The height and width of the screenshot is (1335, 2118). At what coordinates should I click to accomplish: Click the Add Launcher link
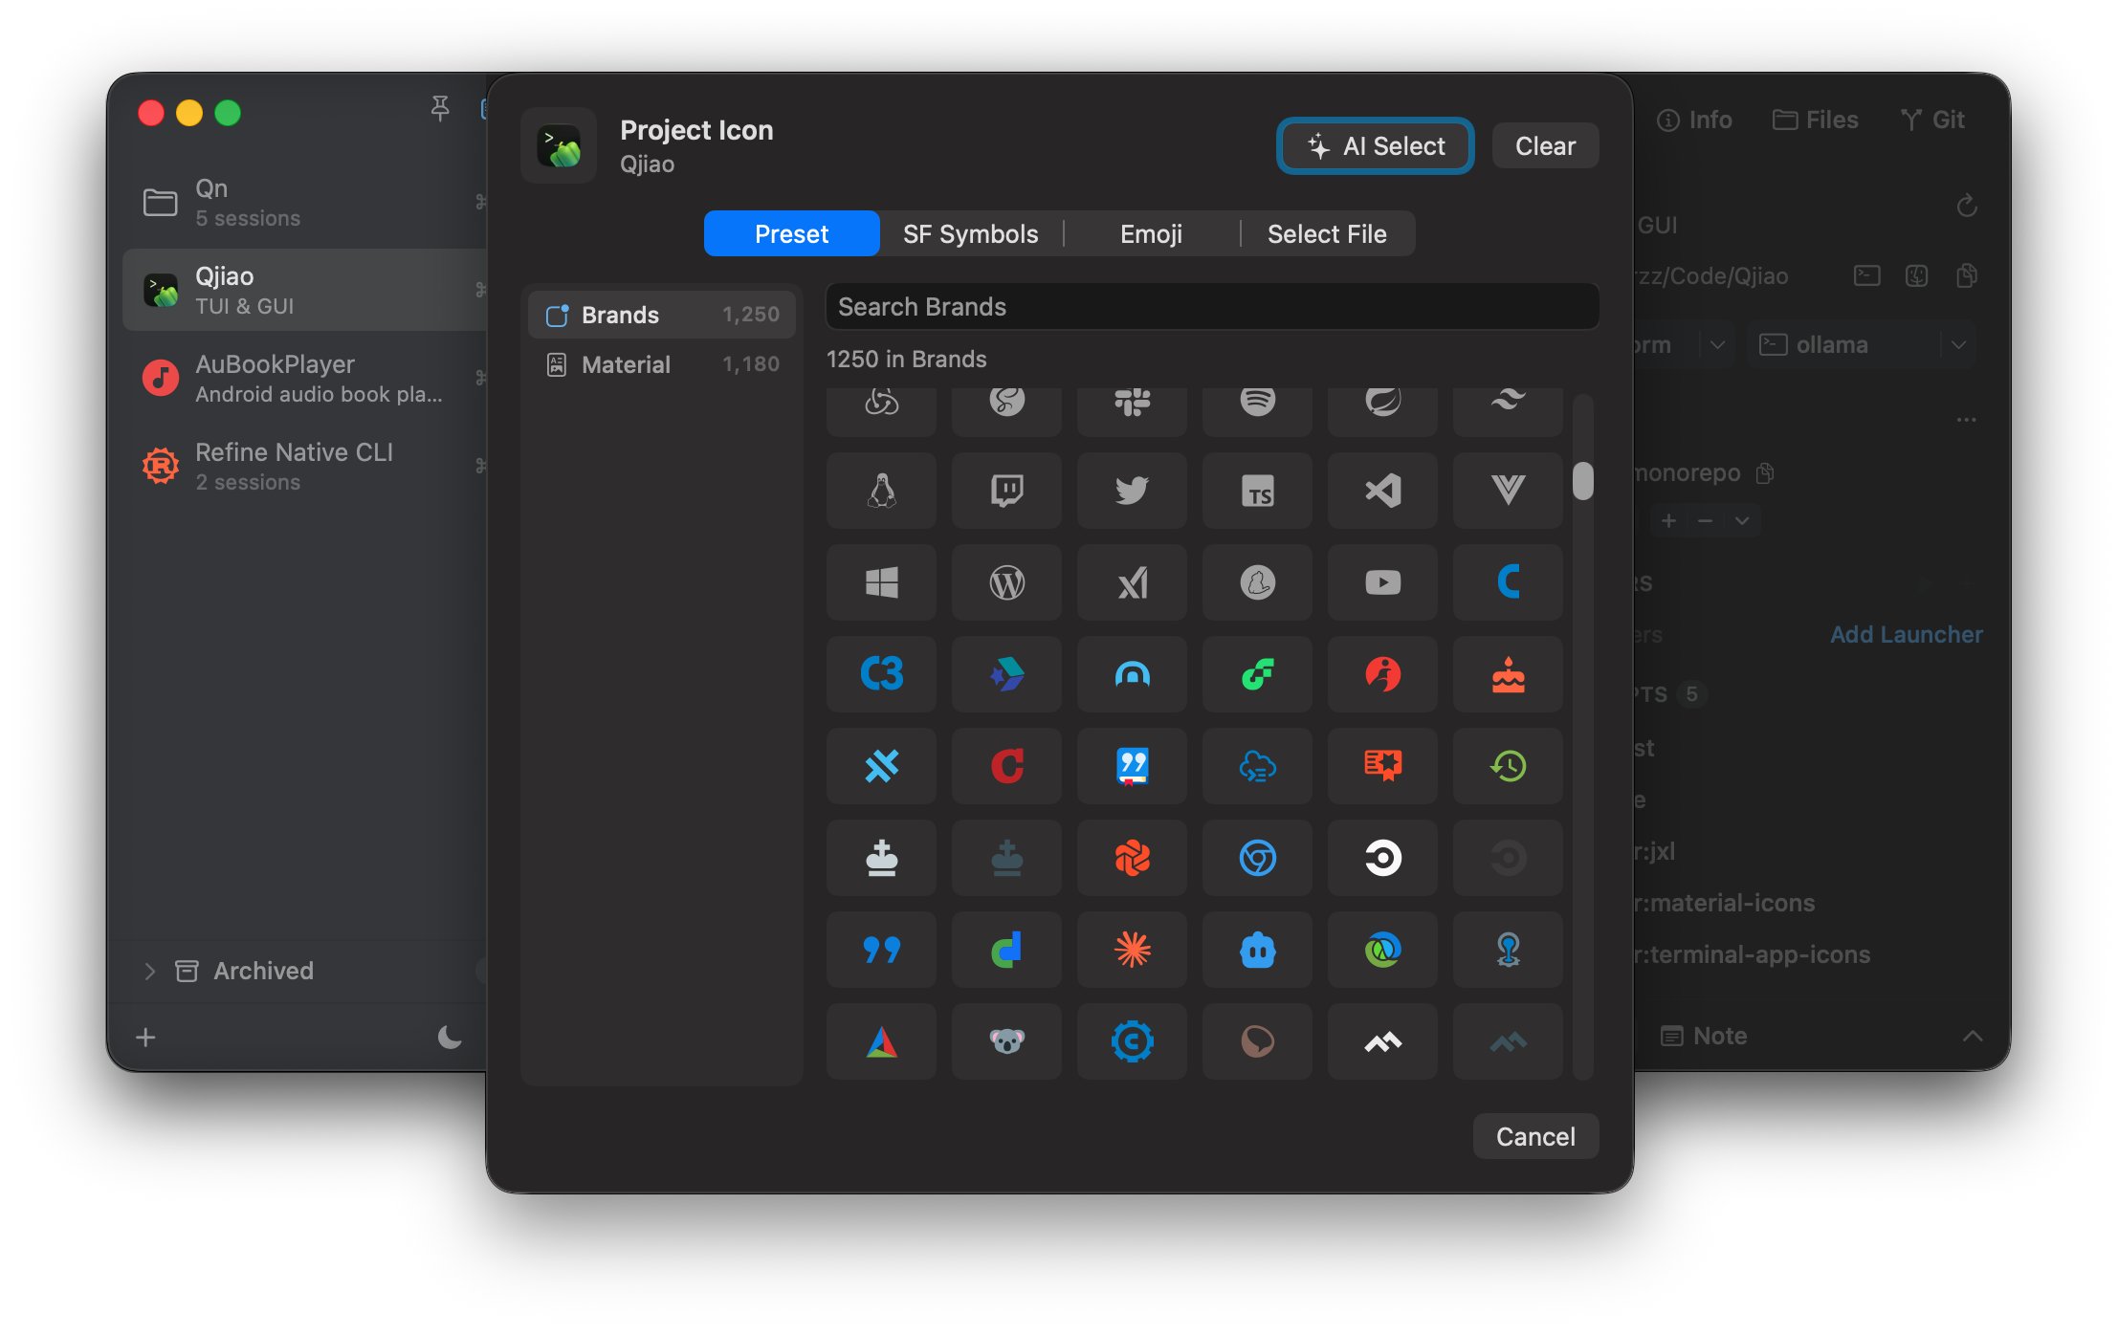(x=1906, y=635)
